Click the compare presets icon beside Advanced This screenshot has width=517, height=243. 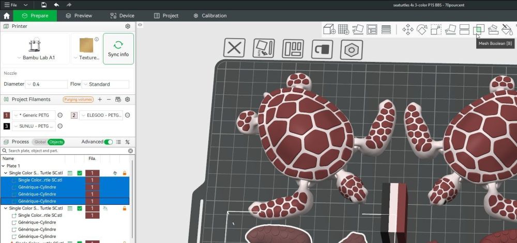coord(127,142)
